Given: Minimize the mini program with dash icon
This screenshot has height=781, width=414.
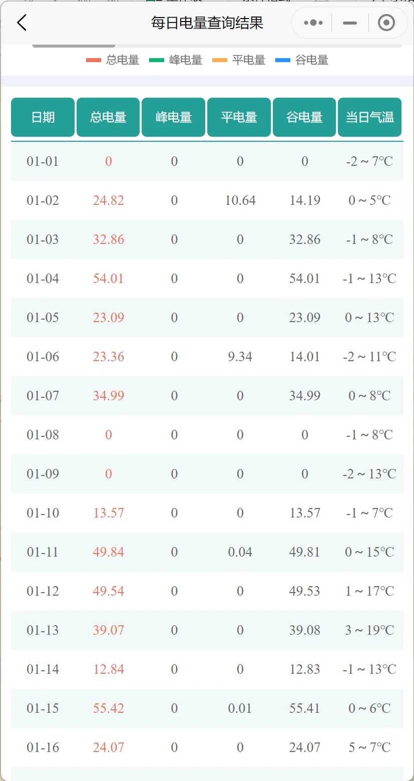Looking at the screenshot, I should coord(350,23).
